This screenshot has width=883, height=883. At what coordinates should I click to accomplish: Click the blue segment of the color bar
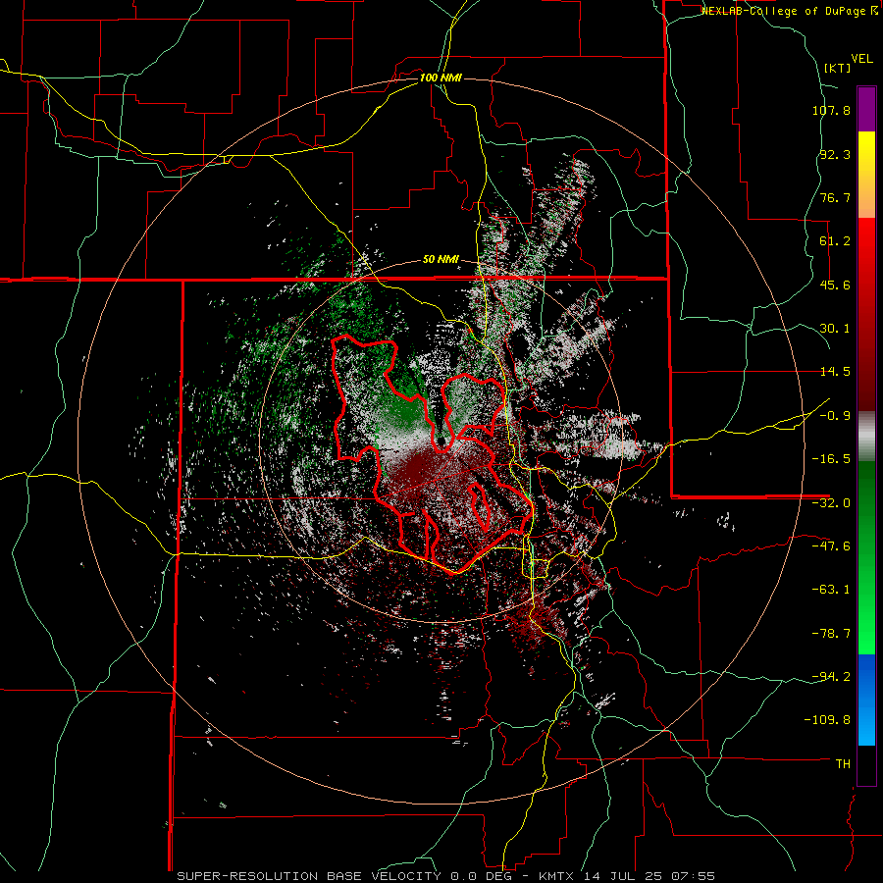[x=866, y=700]
